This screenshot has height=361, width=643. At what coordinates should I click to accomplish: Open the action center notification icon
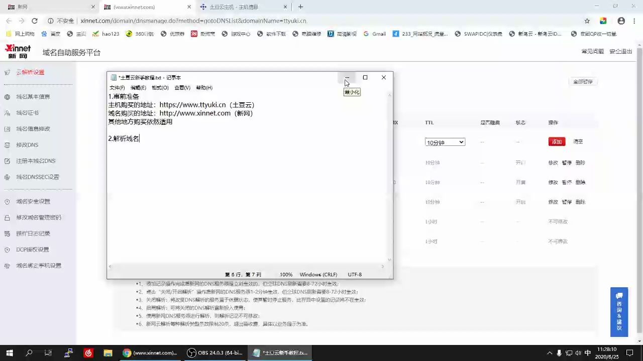pyautogui.click(x=629, y=353)
